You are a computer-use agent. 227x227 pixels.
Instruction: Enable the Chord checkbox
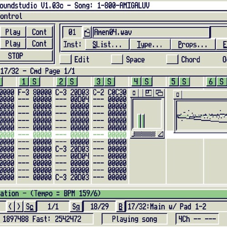[x=172, y=59]
